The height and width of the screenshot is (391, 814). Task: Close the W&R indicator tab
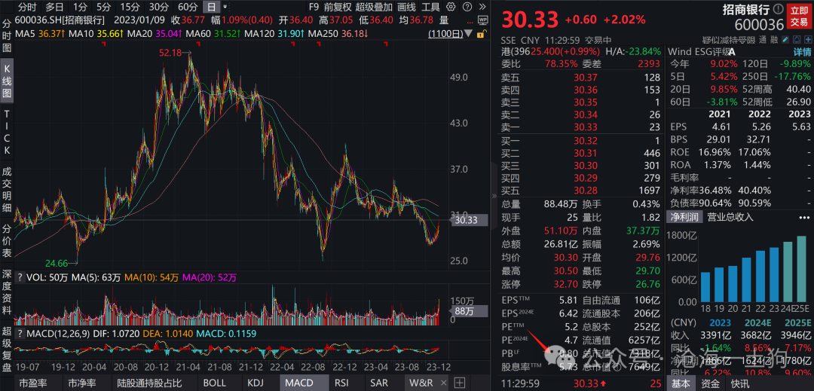442,383
